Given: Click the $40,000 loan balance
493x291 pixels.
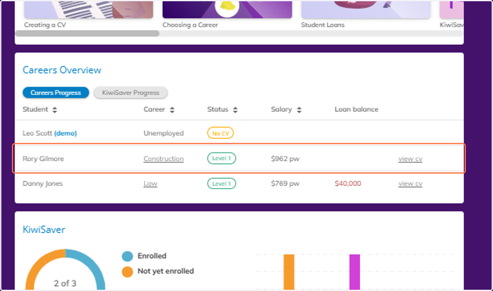Looking at the screenshot, I should pyautogui.click(x=348, y=183).
